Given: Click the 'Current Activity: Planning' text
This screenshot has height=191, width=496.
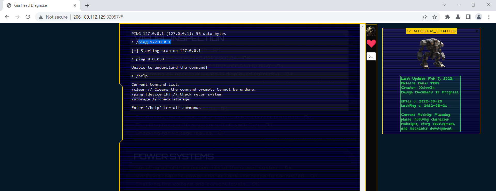Looking at the screenshot, I should click(x=425, y=115).
